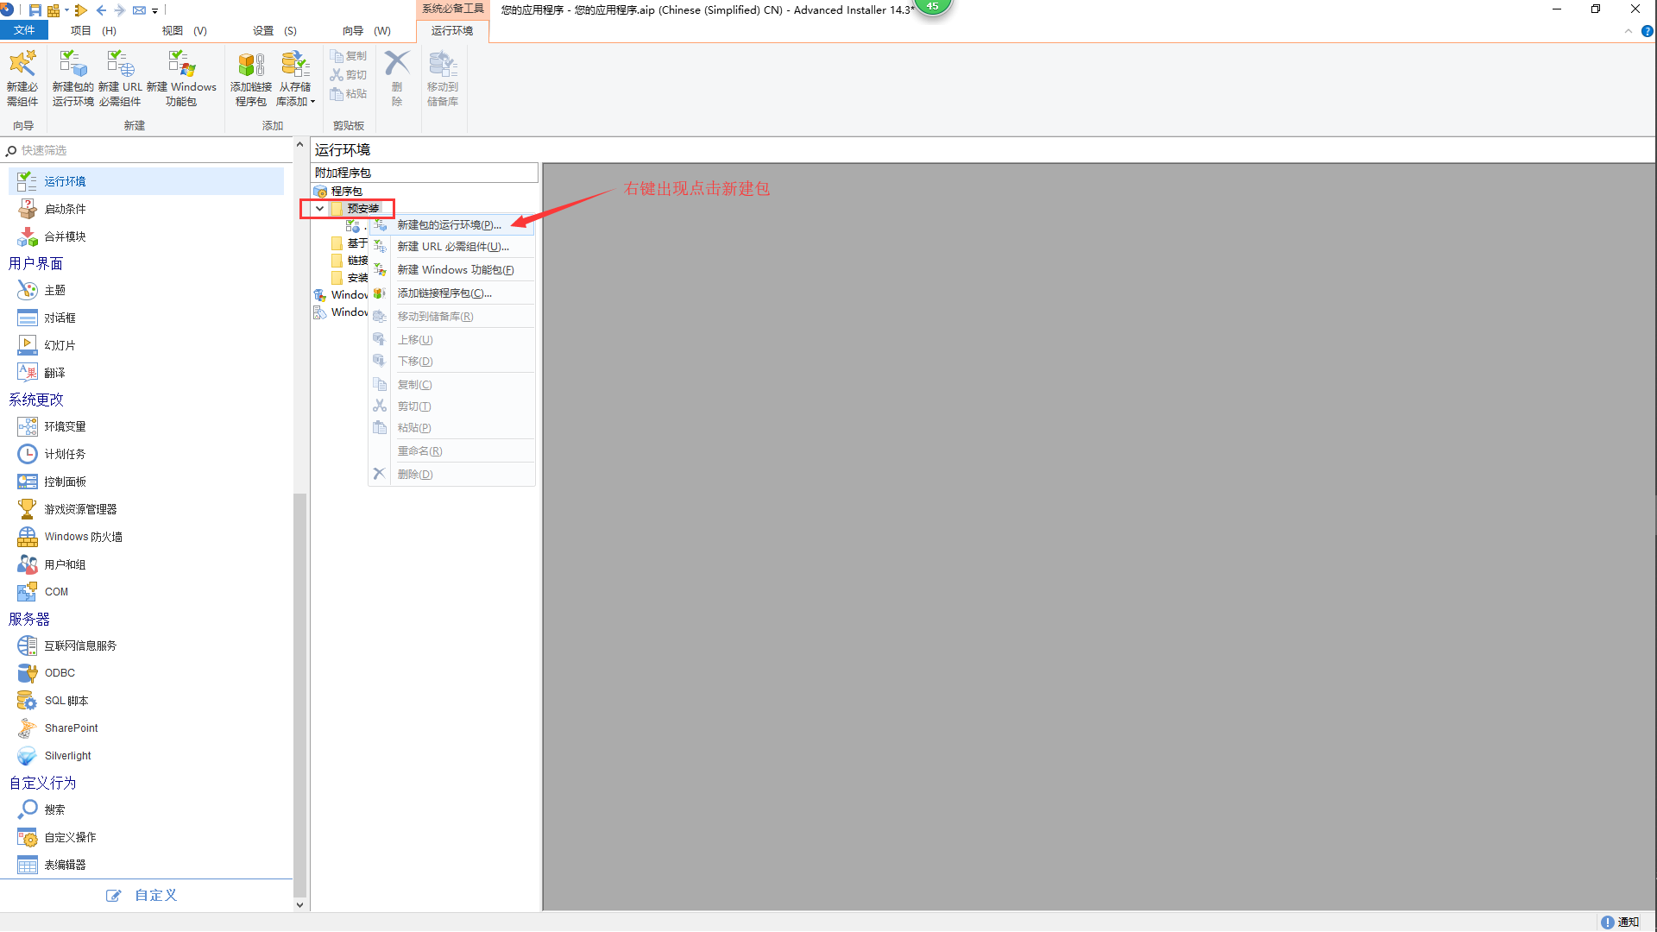Open Windows 防火墙 page in sidebar
The height and width of the screenshot is (932, 1657).
coord(83,537)
